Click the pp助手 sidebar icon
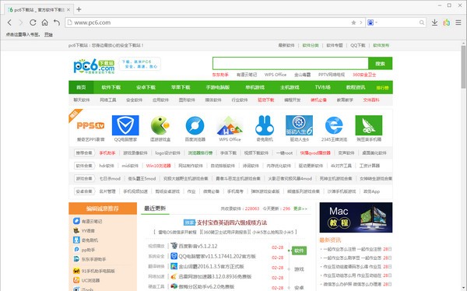 (x=76, y=250)
